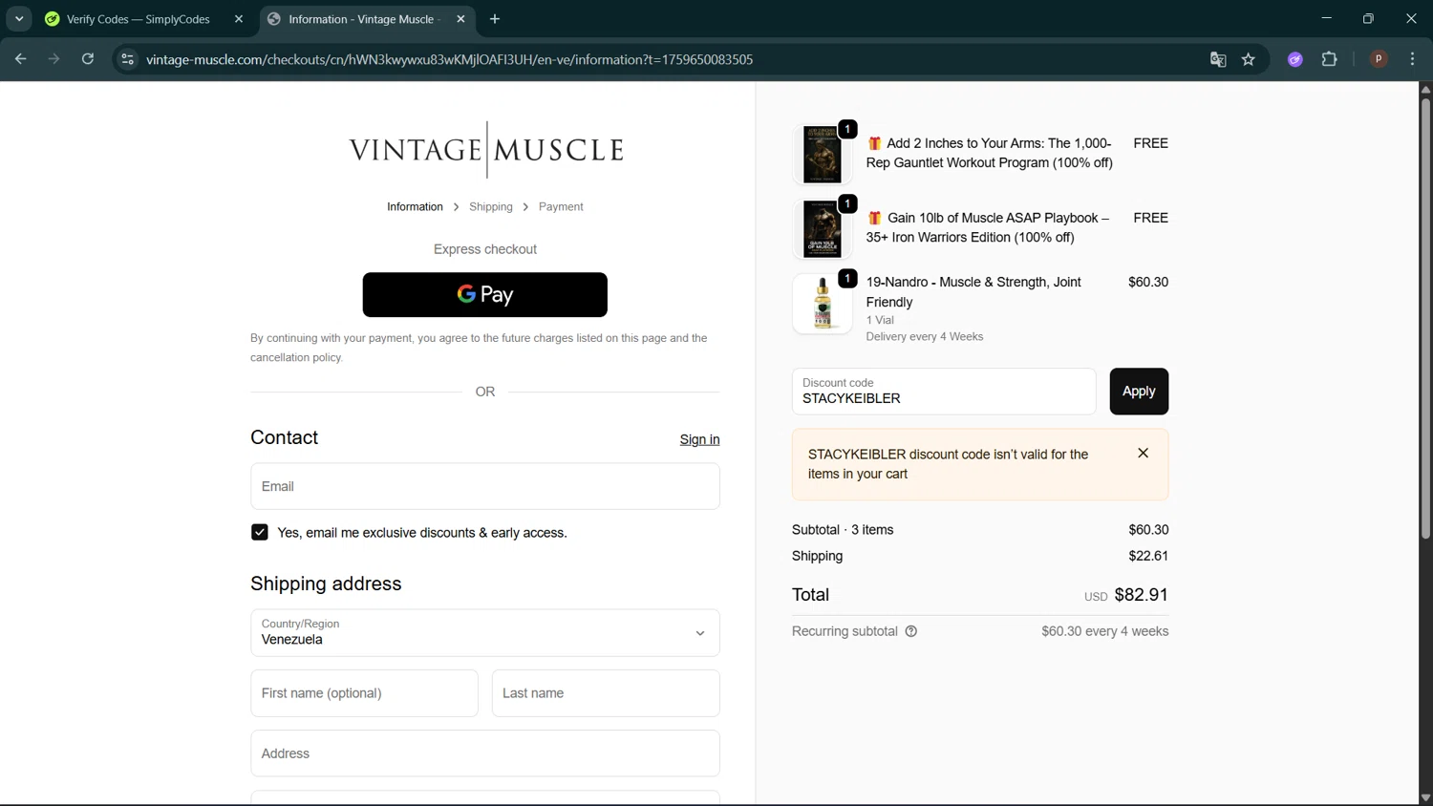Select the Payment breadcrumb step
1433x806 pixels.
(561, 207)
